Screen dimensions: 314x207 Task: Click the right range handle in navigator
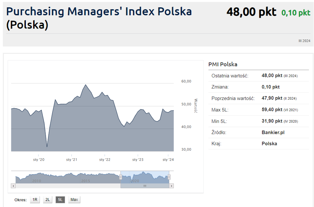169,177
